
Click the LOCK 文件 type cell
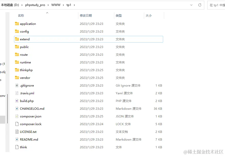(123, 124)
